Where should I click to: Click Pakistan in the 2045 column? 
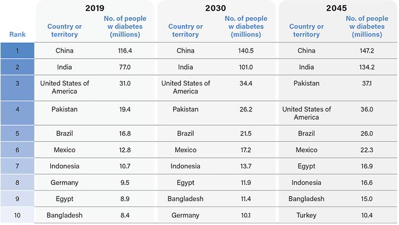(x=306, y=83)
